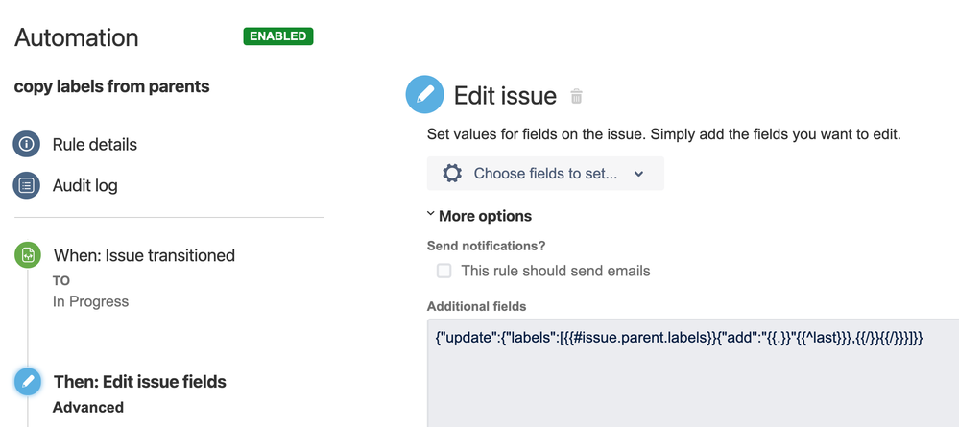Open Audit log menu item
Viewport: 959px width, 427px height.
[85, 185]
